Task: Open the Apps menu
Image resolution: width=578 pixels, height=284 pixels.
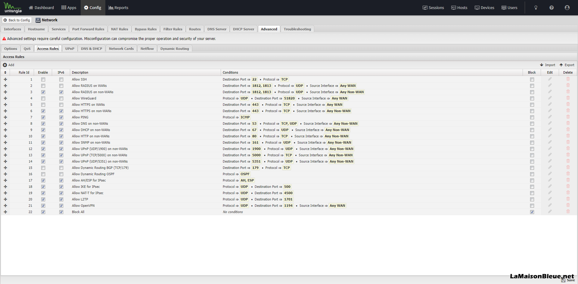Action: pos(69,8)
